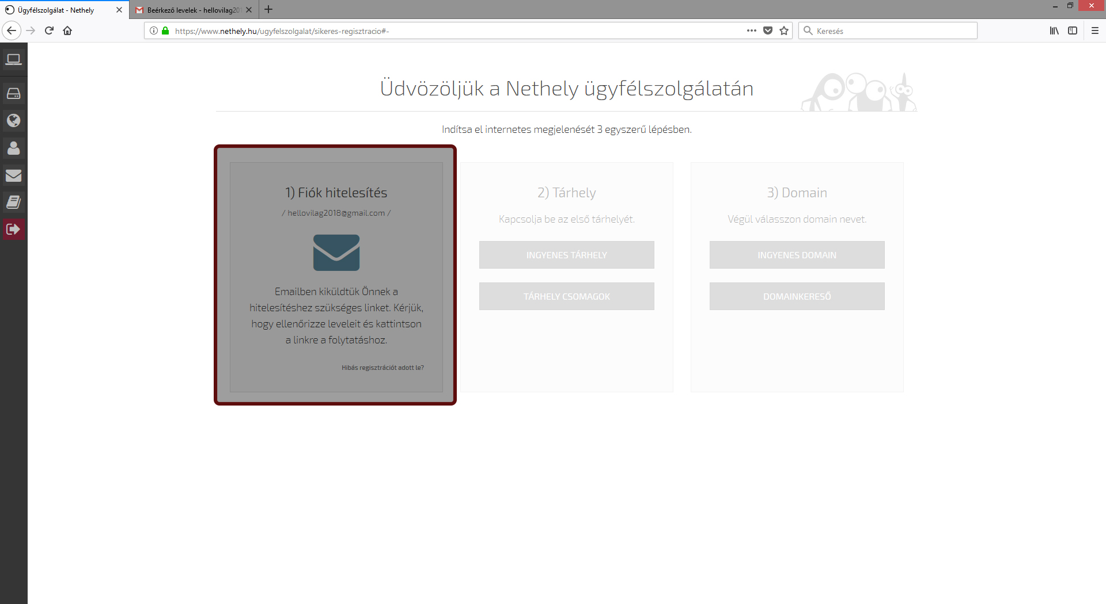Click the Hibás regisztrációt adott le? link

[x=382, y=368]
